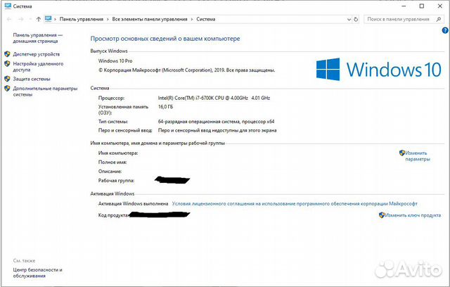Click the "Имя компьютера:" label
The image size is (450, 287).
(x=118, y=153)
